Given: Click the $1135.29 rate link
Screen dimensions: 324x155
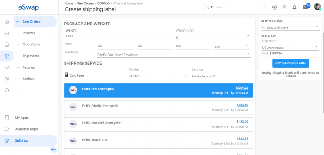Looking at the screenshot, I should tap(242, 122).
